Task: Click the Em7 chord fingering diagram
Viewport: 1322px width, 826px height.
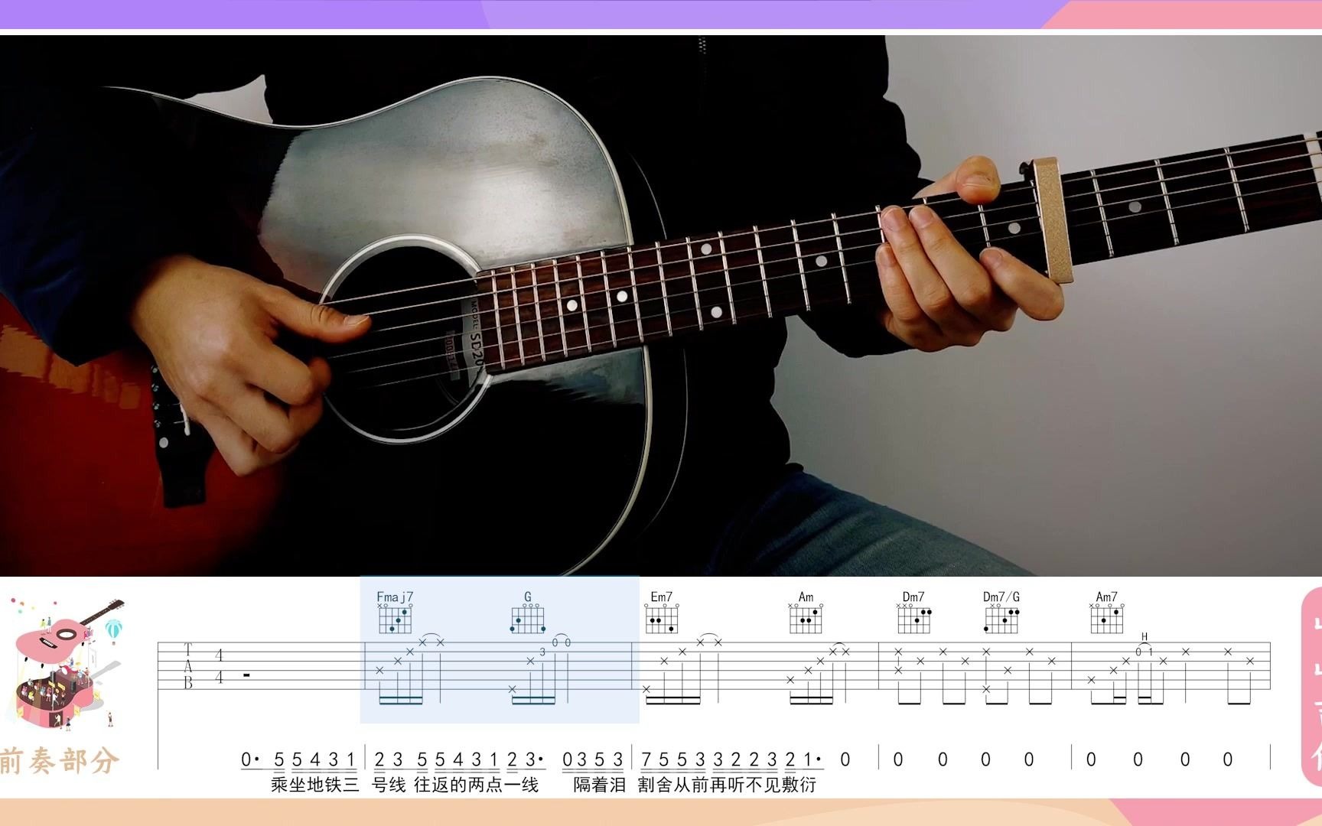Action: pyautogui.click(x=662, y=618)
